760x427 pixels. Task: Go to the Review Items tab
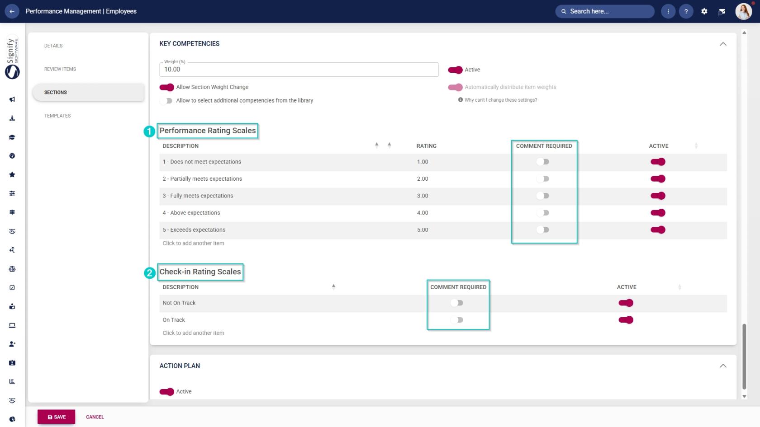pyautogui.click(x=60, y=69)
